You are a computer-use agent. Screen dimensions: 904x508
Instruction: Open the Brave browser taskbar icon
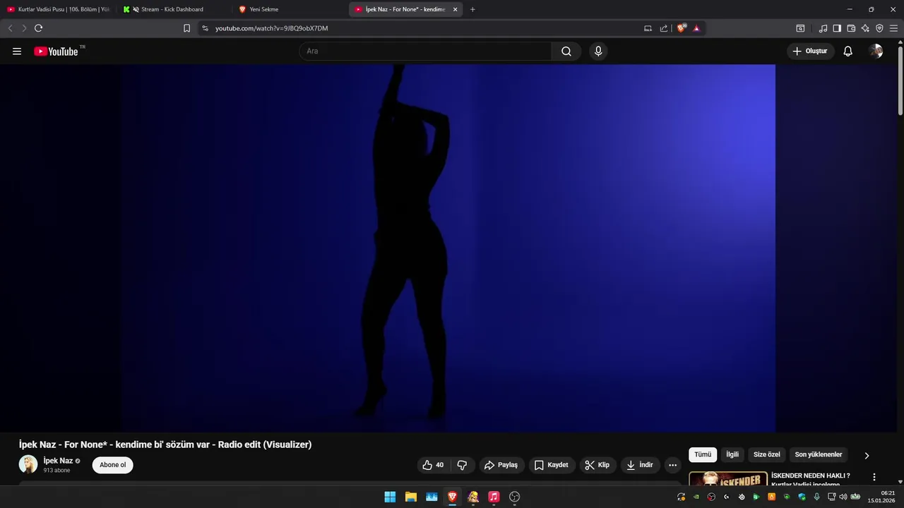452,497
